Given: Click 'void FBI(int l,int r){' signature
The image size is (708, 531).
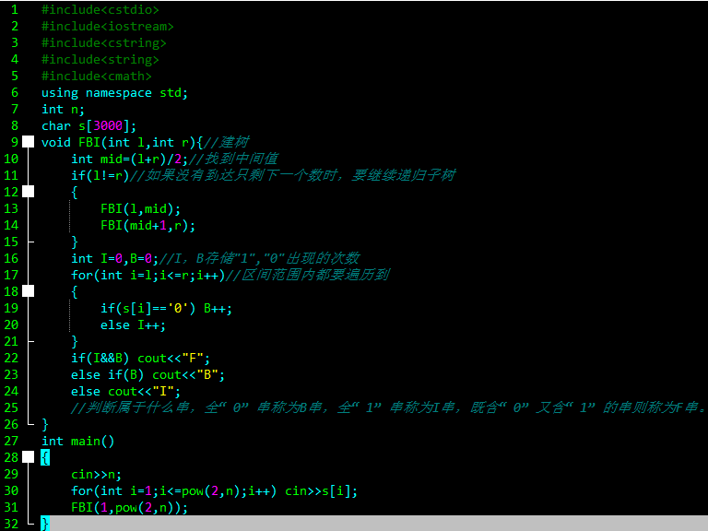Looking at the screenshot, I should point(123,142).
